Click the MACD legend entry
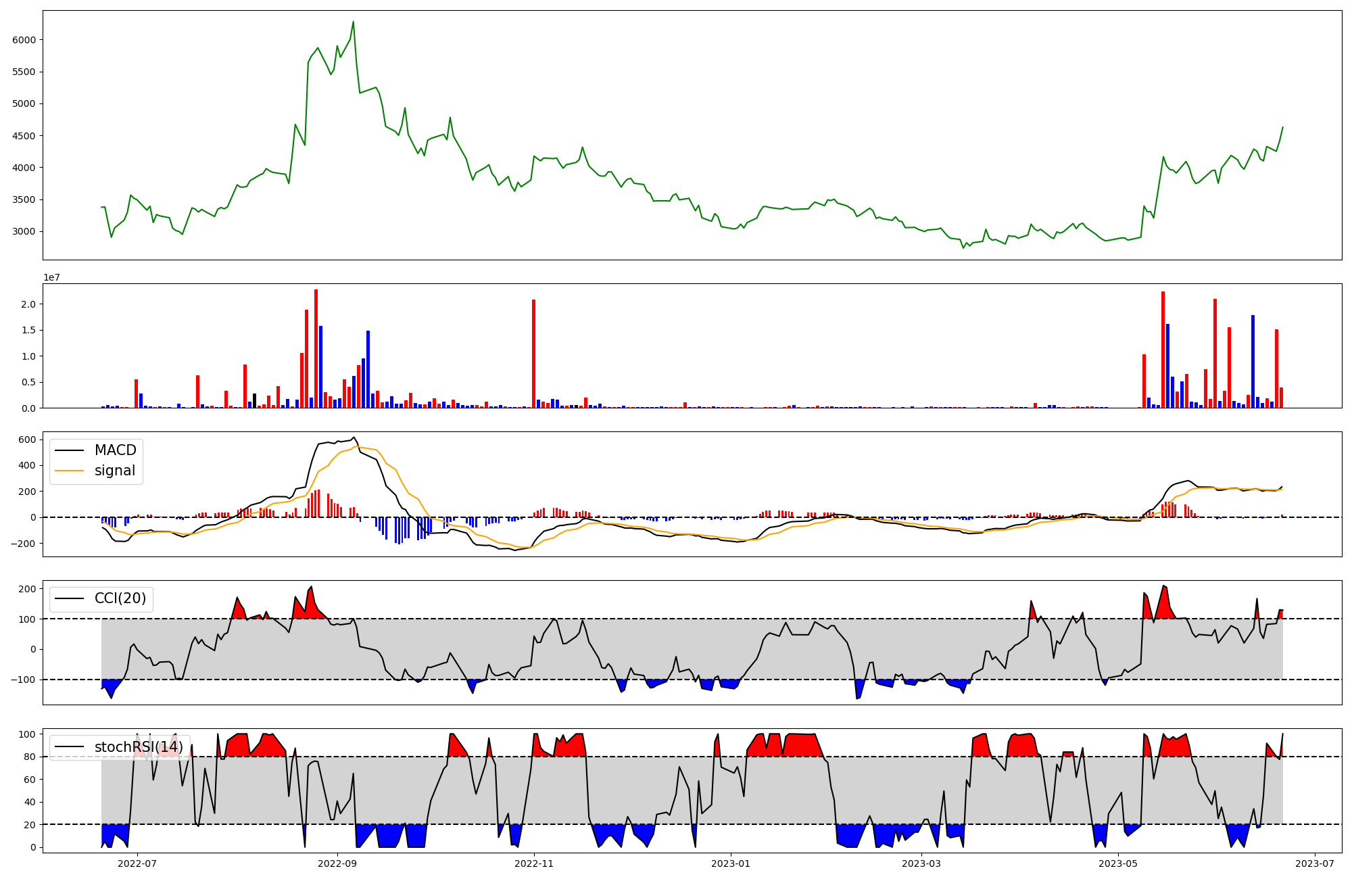The height and width of the screenshot is (879, 1352). click(115, 450)
